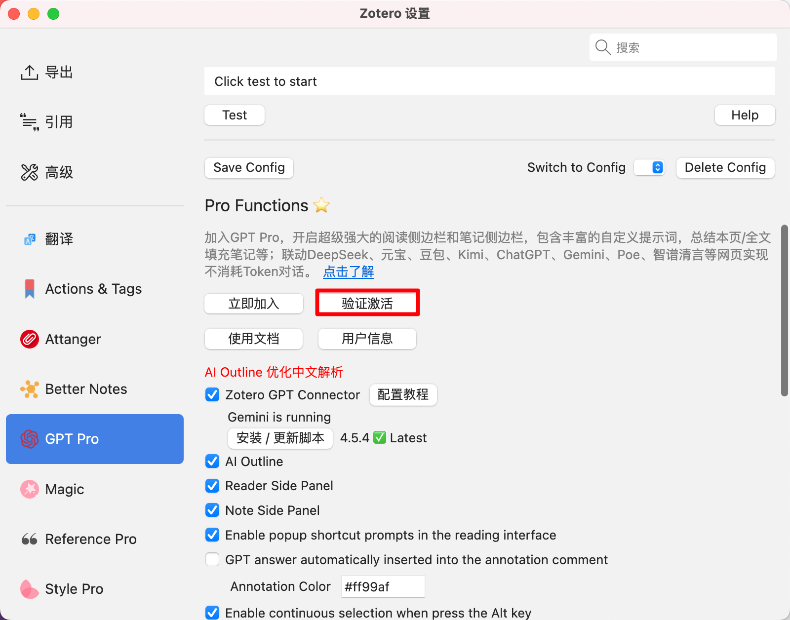Follow the 点击了解 link
This screenshot has height=620, width=790.
tap(349, 272)
